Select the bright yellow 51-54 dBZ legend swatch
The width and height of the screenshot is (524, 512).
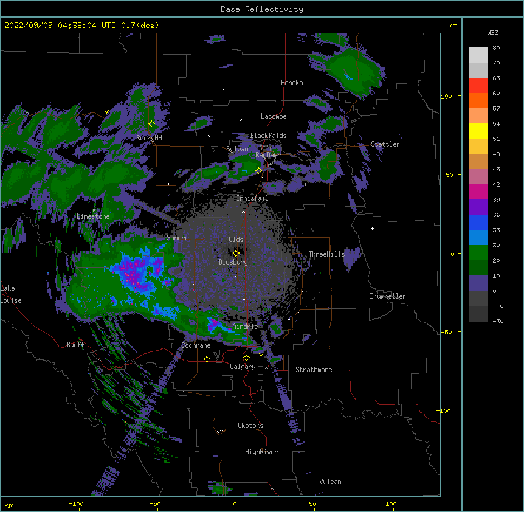click(x=478, y=131)
